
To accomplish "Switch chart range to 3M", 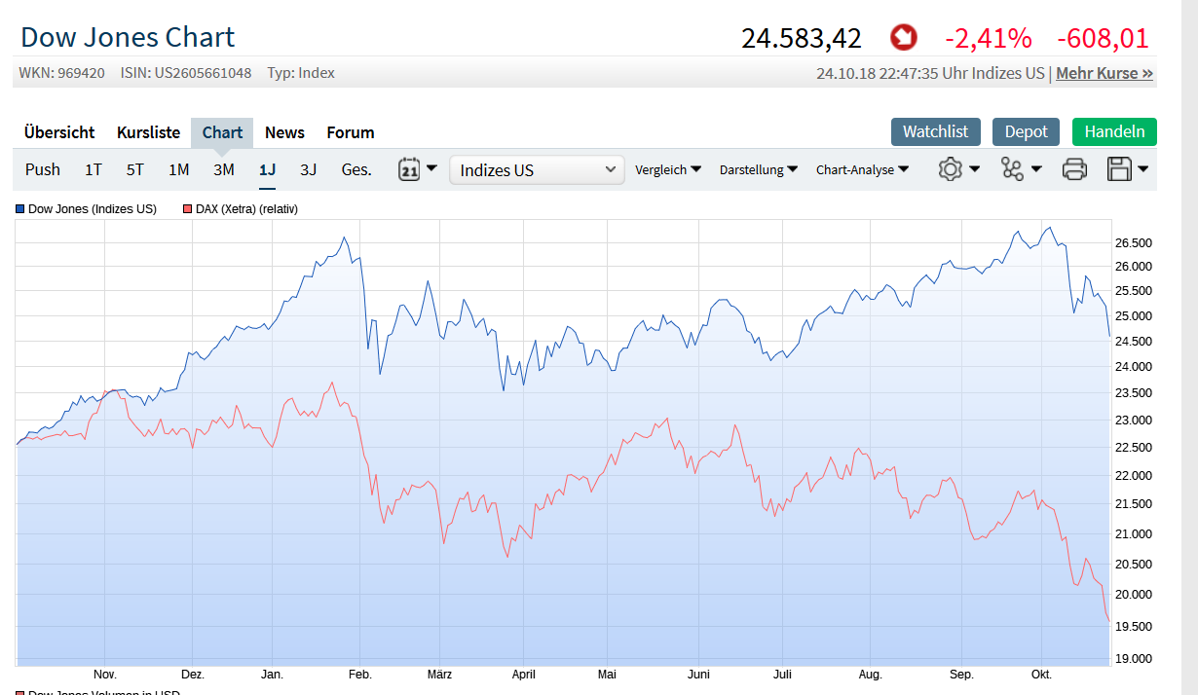I will click(x=223, y=169).
